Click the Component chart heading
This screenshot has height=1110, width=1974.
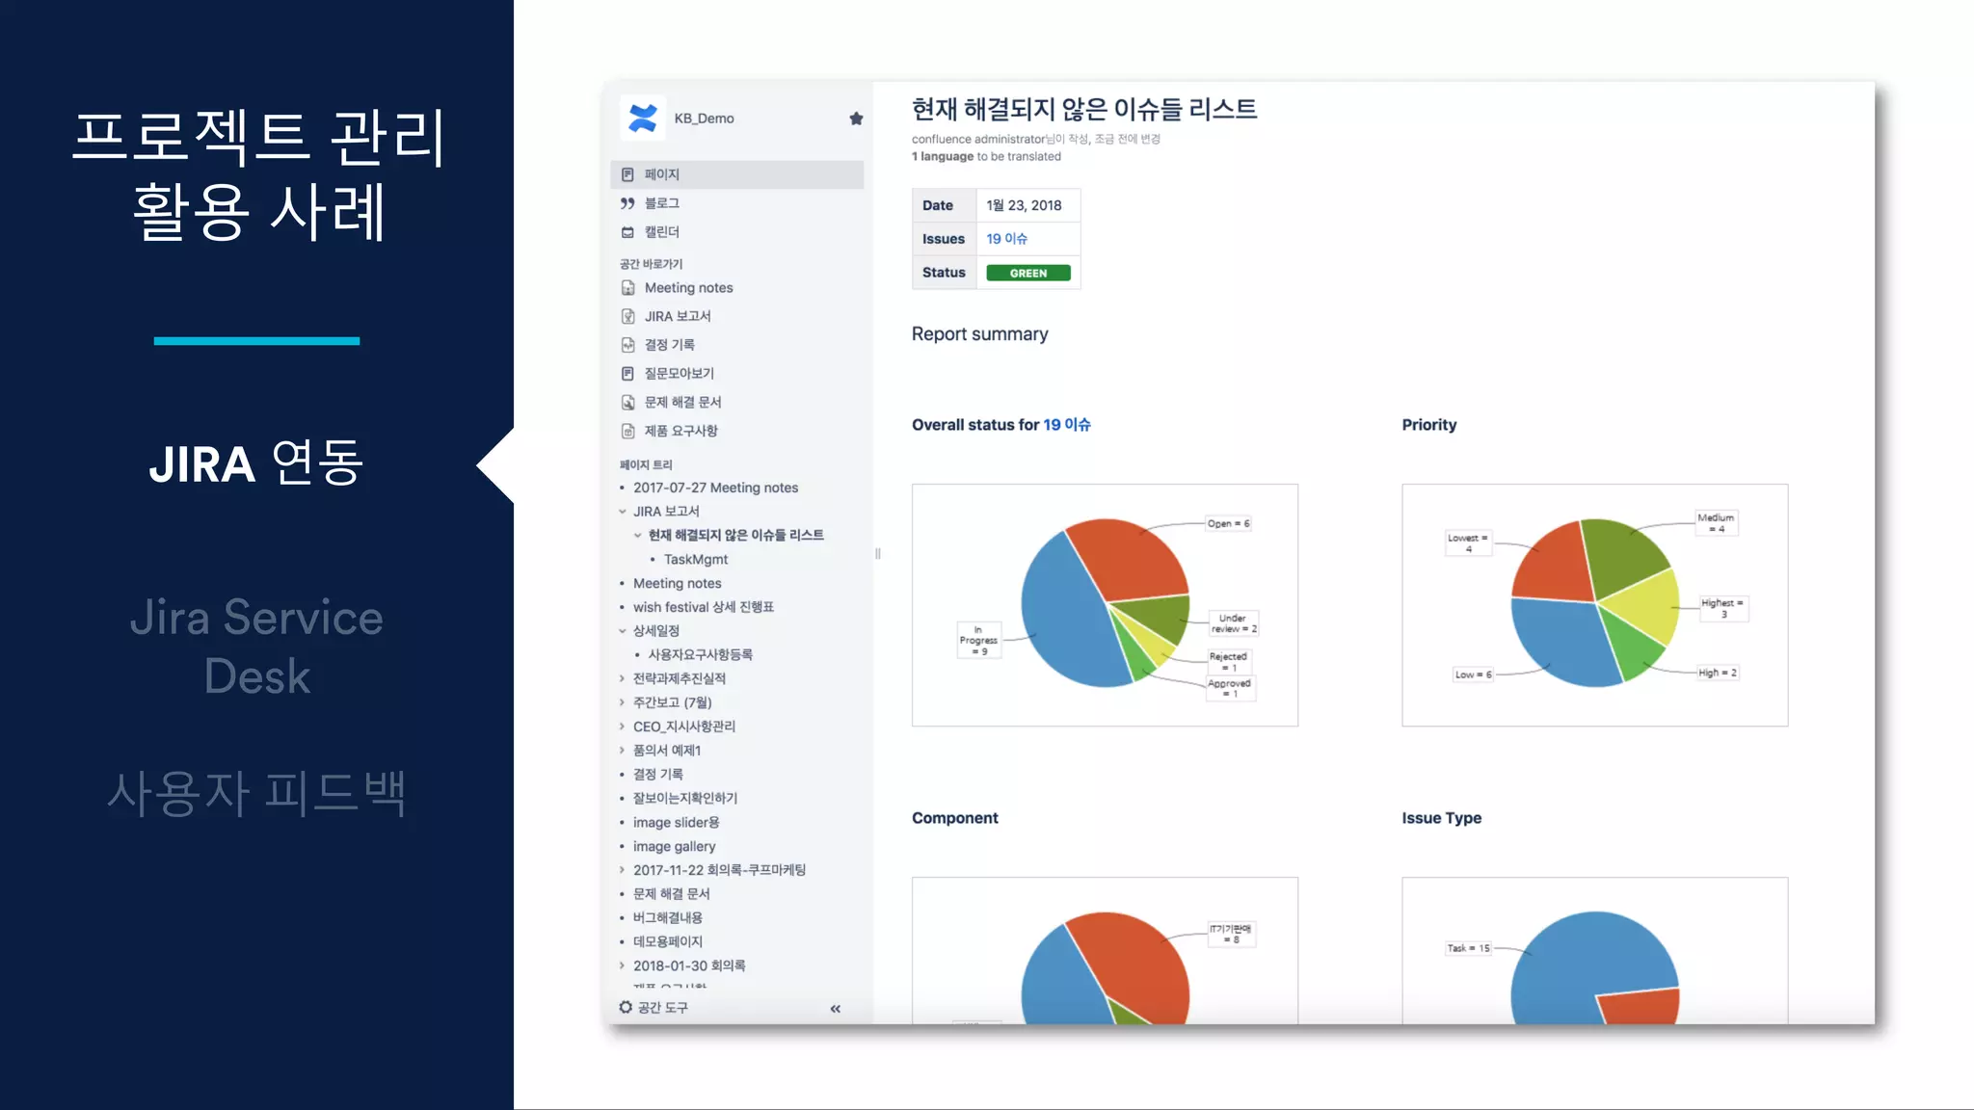tap(955, 818)
